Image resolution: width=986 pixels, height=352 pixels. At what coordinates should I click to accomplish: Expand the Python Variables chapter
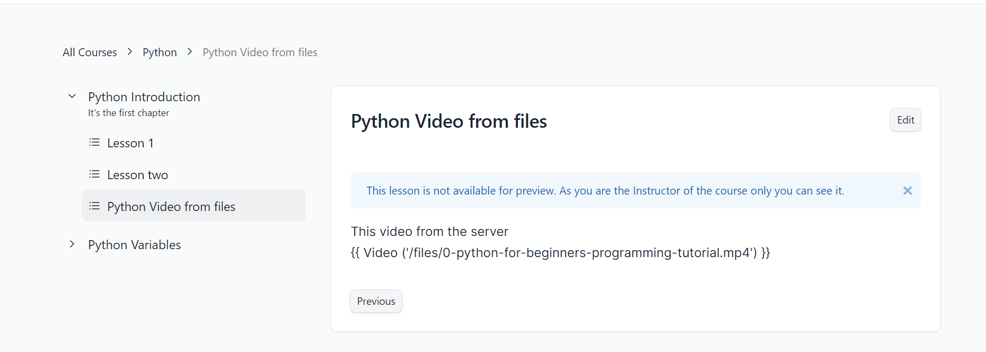(72, 244)
